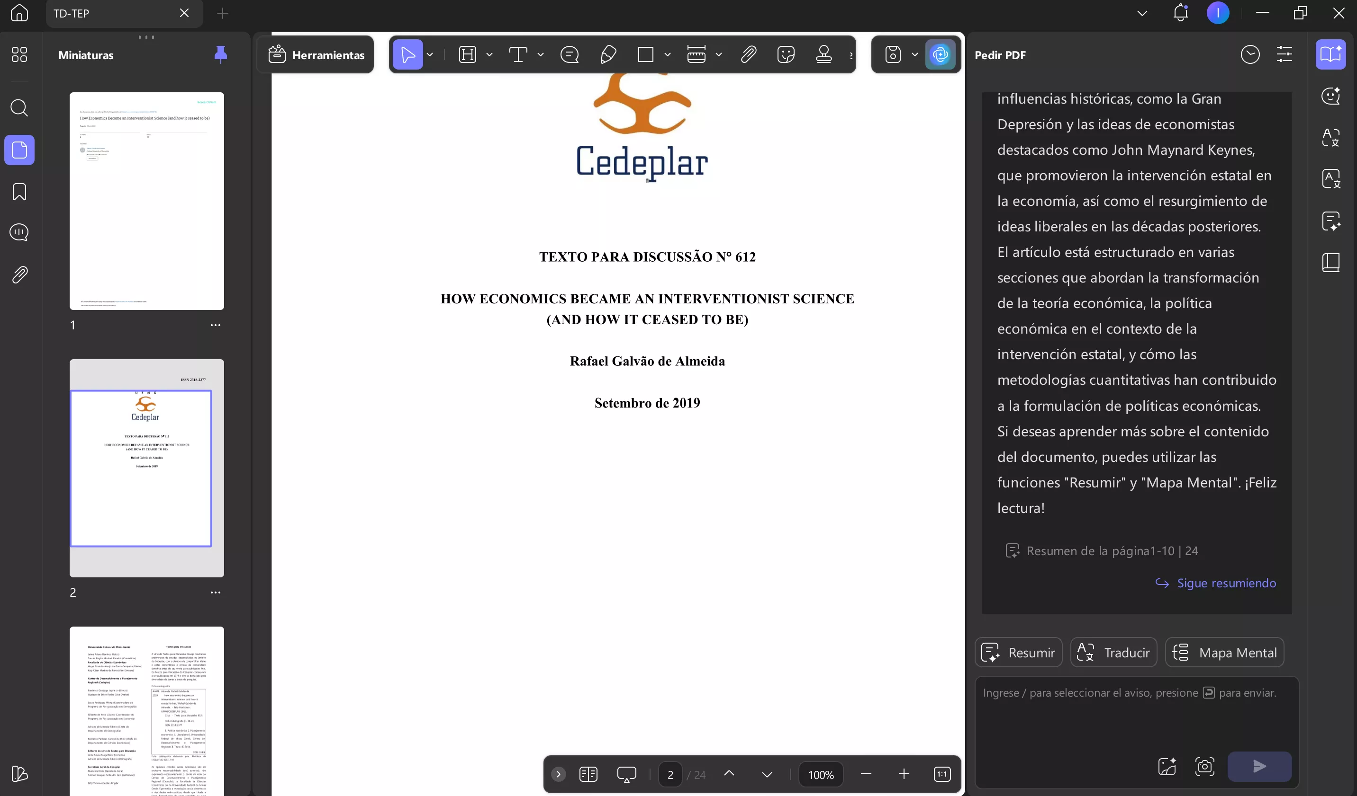Unpin the Miniaturas panel
This screenshot has width=1357, height=796.
(220, 54)
